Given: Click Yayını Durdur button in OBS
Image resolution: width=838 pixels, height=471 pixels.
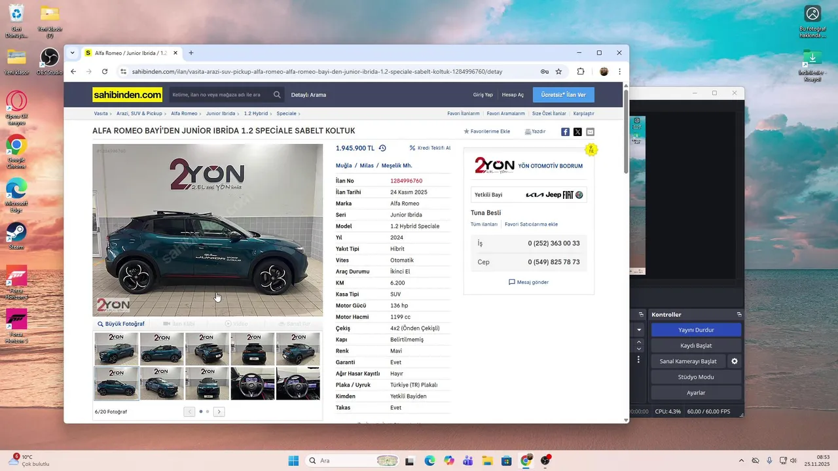Looking at the screenshot, I should 696,330.
